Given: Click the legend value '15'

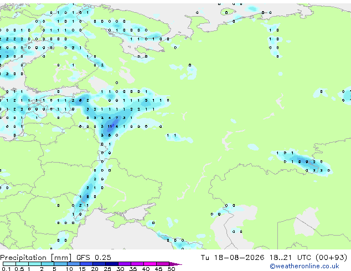Looking at the screenshot, I should pyautogui.click(x=82, y=269).
